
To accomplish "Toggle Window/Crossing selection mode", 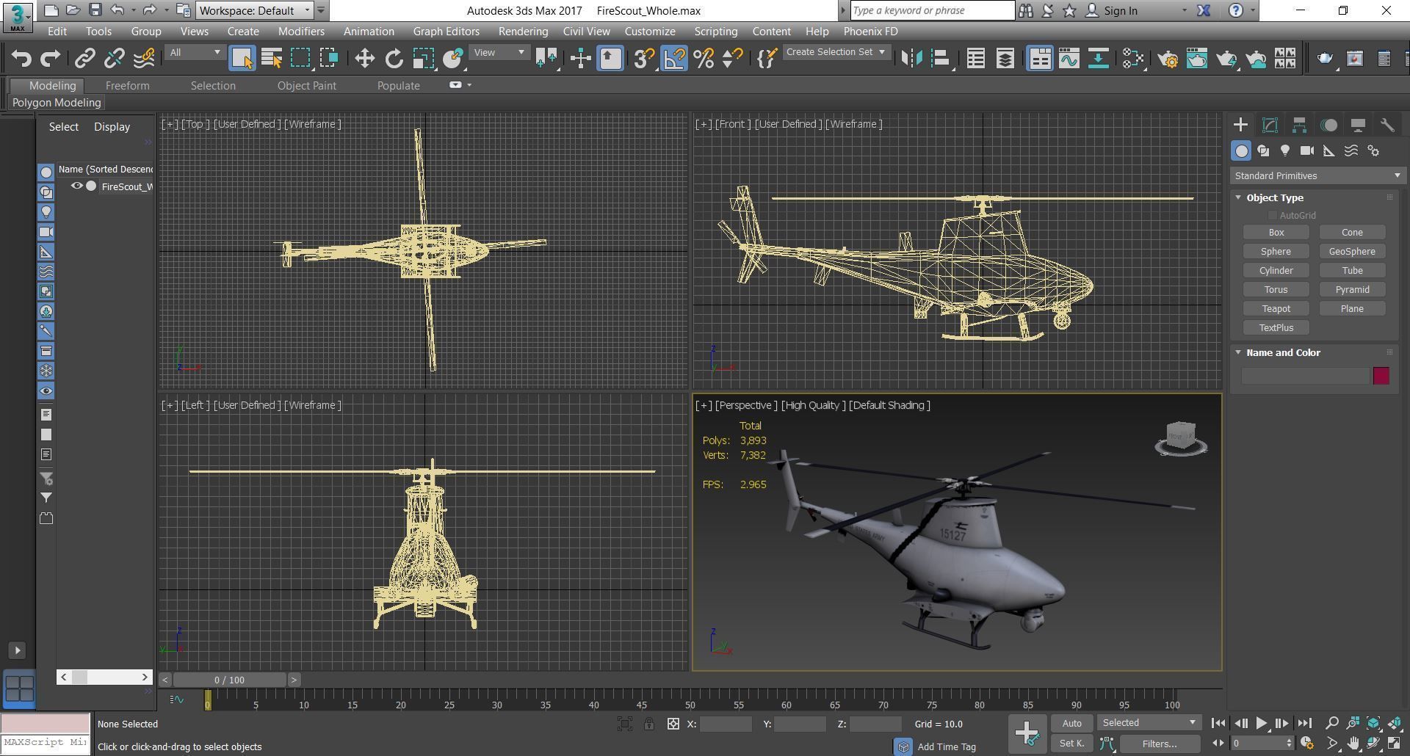I will (330, 58).
